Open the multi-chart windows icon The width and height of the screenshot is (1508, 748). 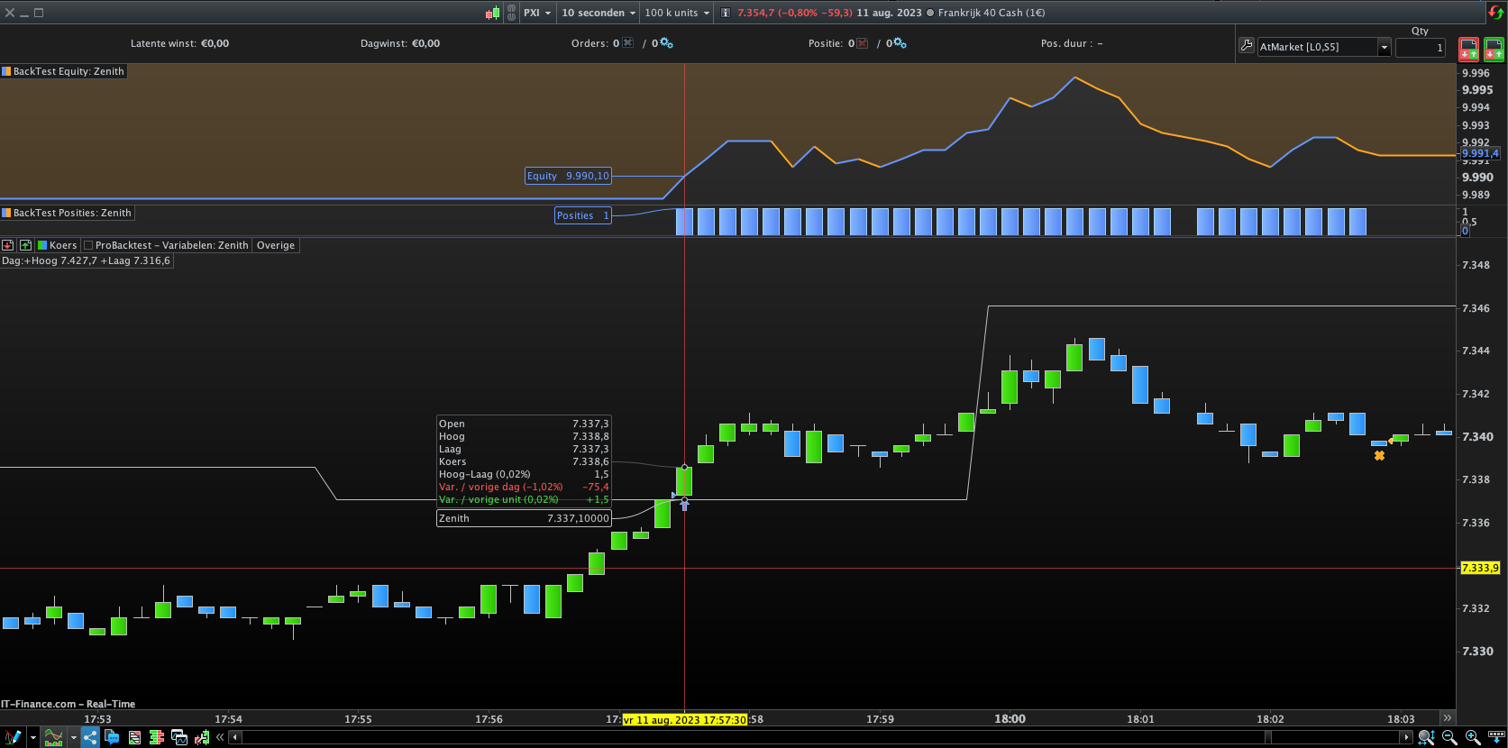tap(179, 737)
